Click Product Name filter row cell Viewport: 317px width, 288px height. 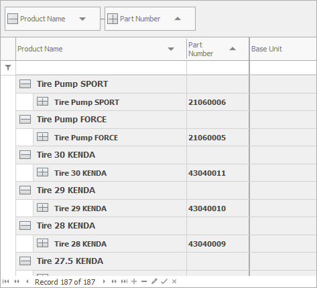pos(101,67)
